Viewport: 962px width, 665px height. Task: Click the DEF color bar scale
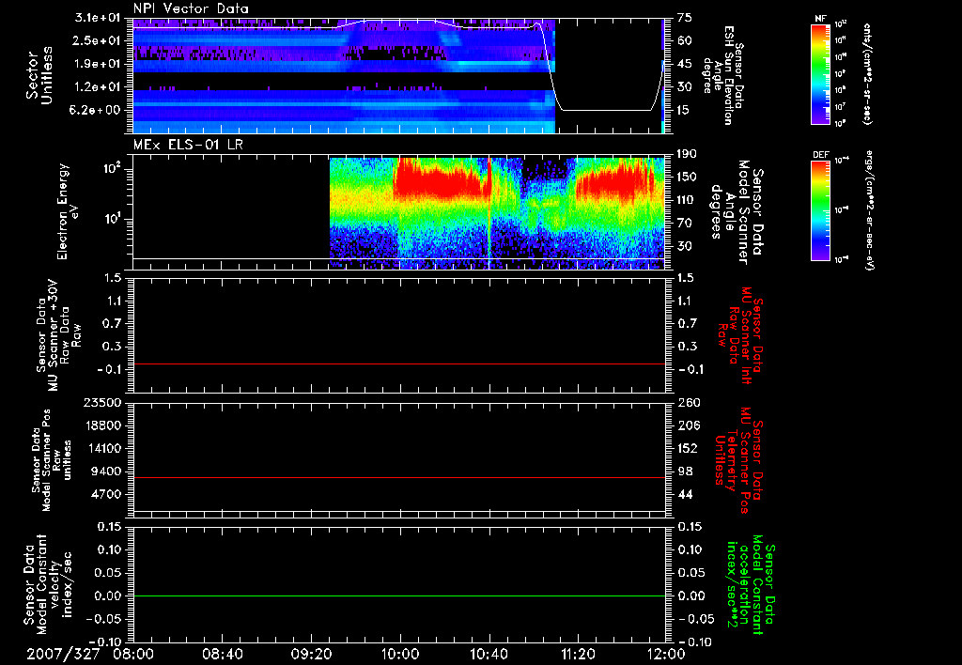tap(821, 210)
